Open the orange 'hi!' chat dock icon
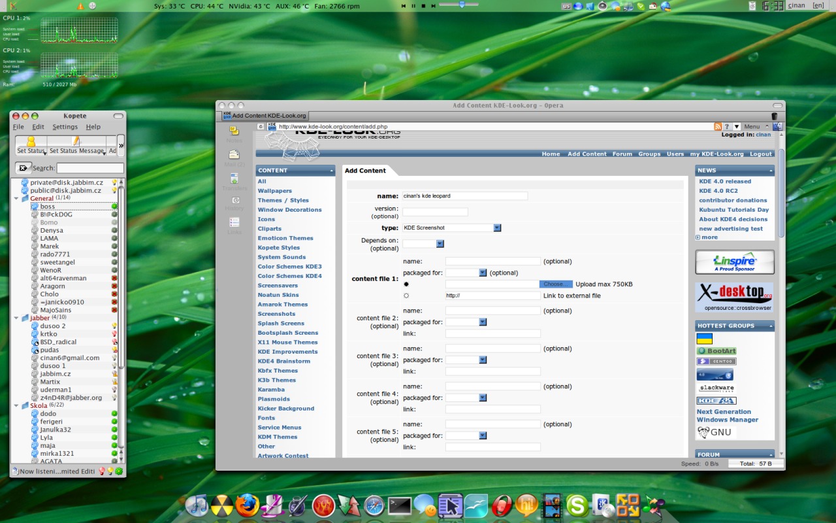 pyautogui.click(x=527, y=505)
